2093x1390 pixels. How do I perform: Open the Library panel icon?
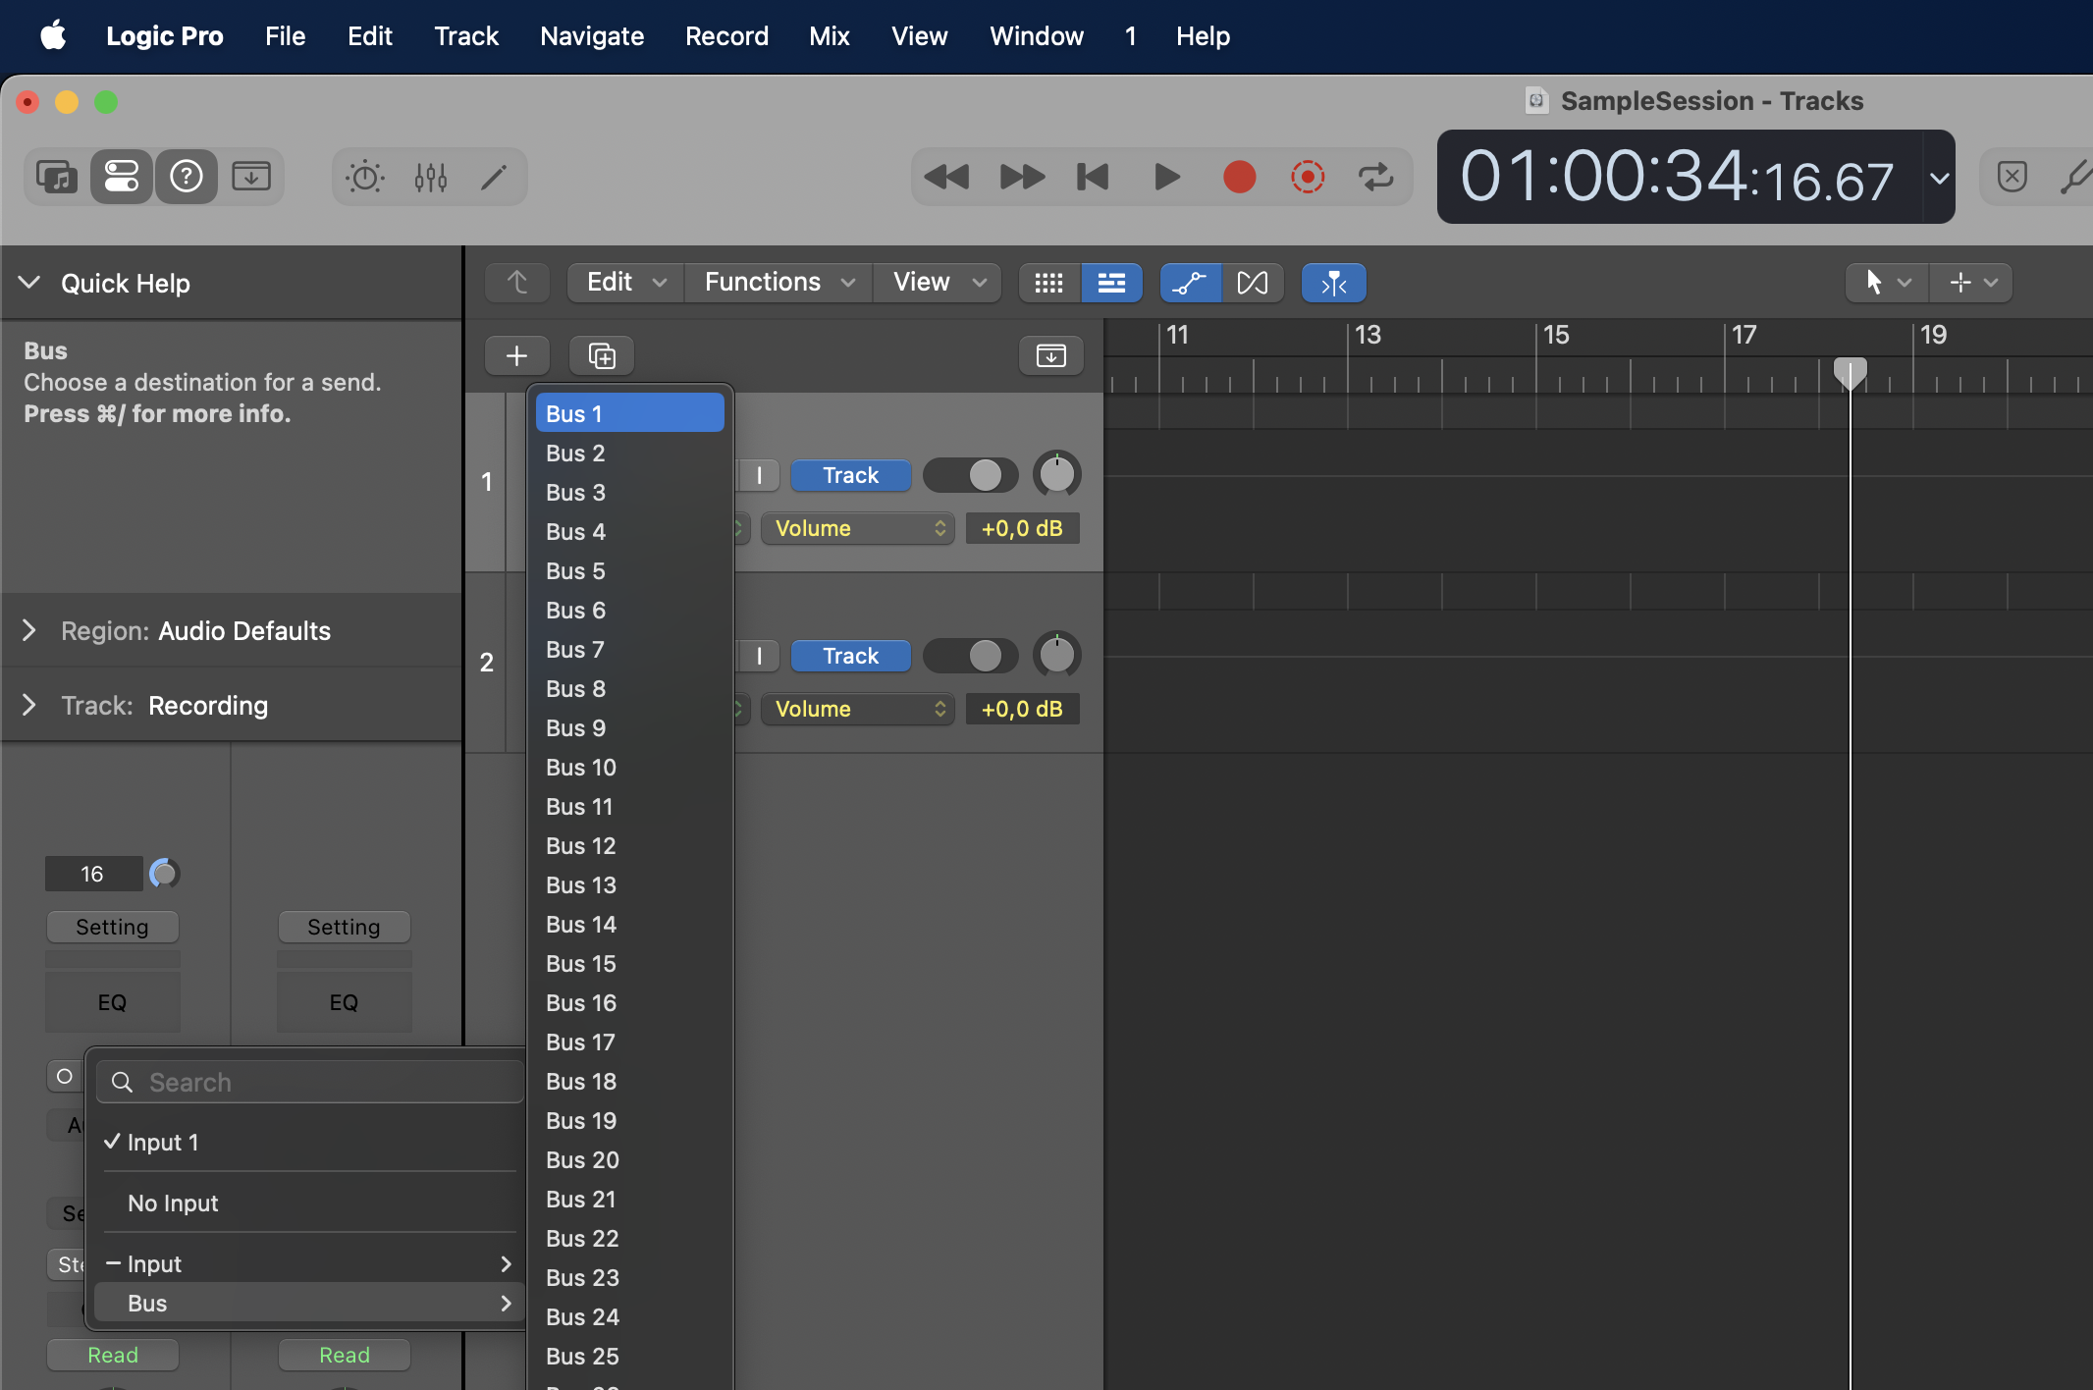click(x=57, y=177)
